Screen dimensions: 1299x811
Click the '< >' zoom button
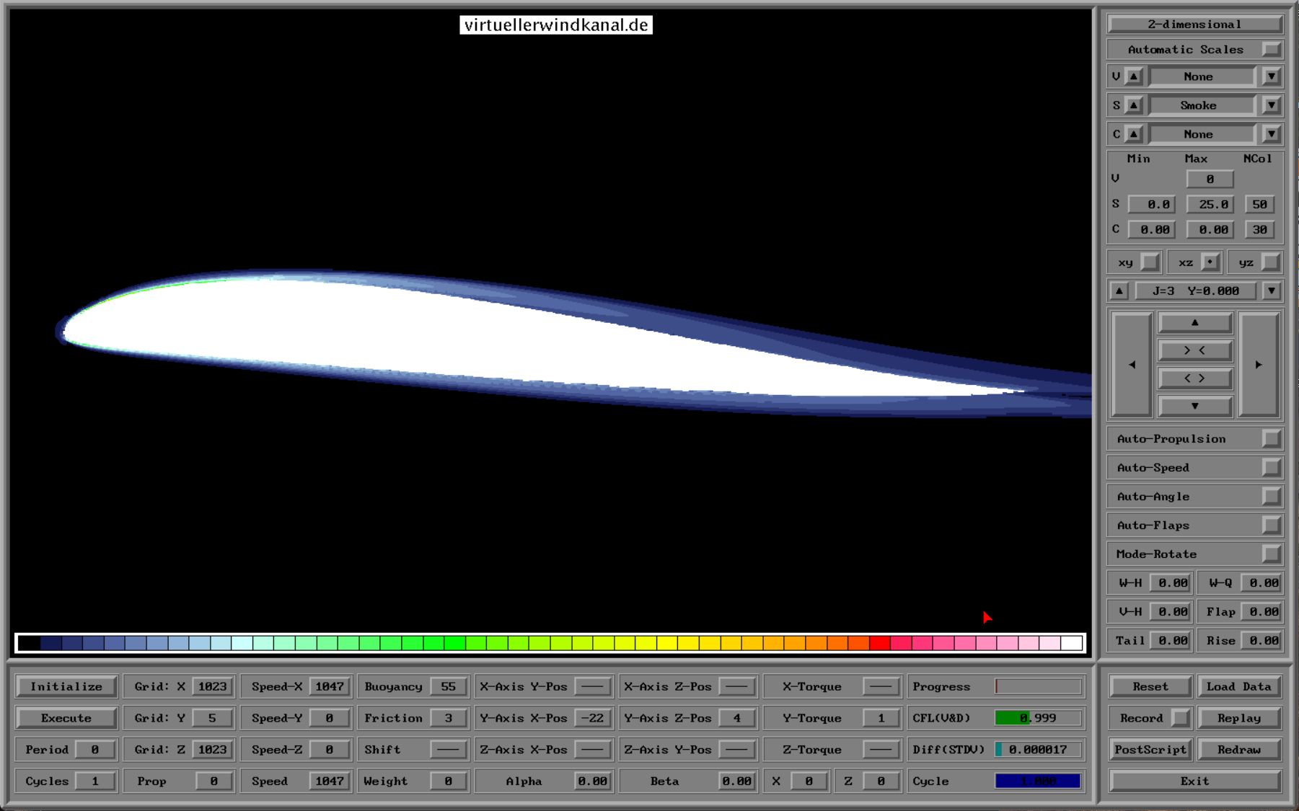tap(1194, 378)
